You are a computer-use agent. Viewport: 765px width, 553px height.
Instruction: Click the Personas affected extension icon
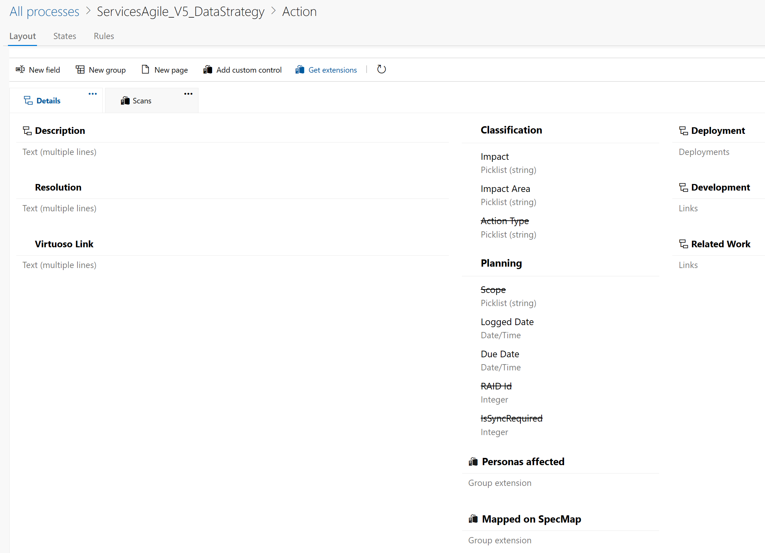tap(473, 462)
